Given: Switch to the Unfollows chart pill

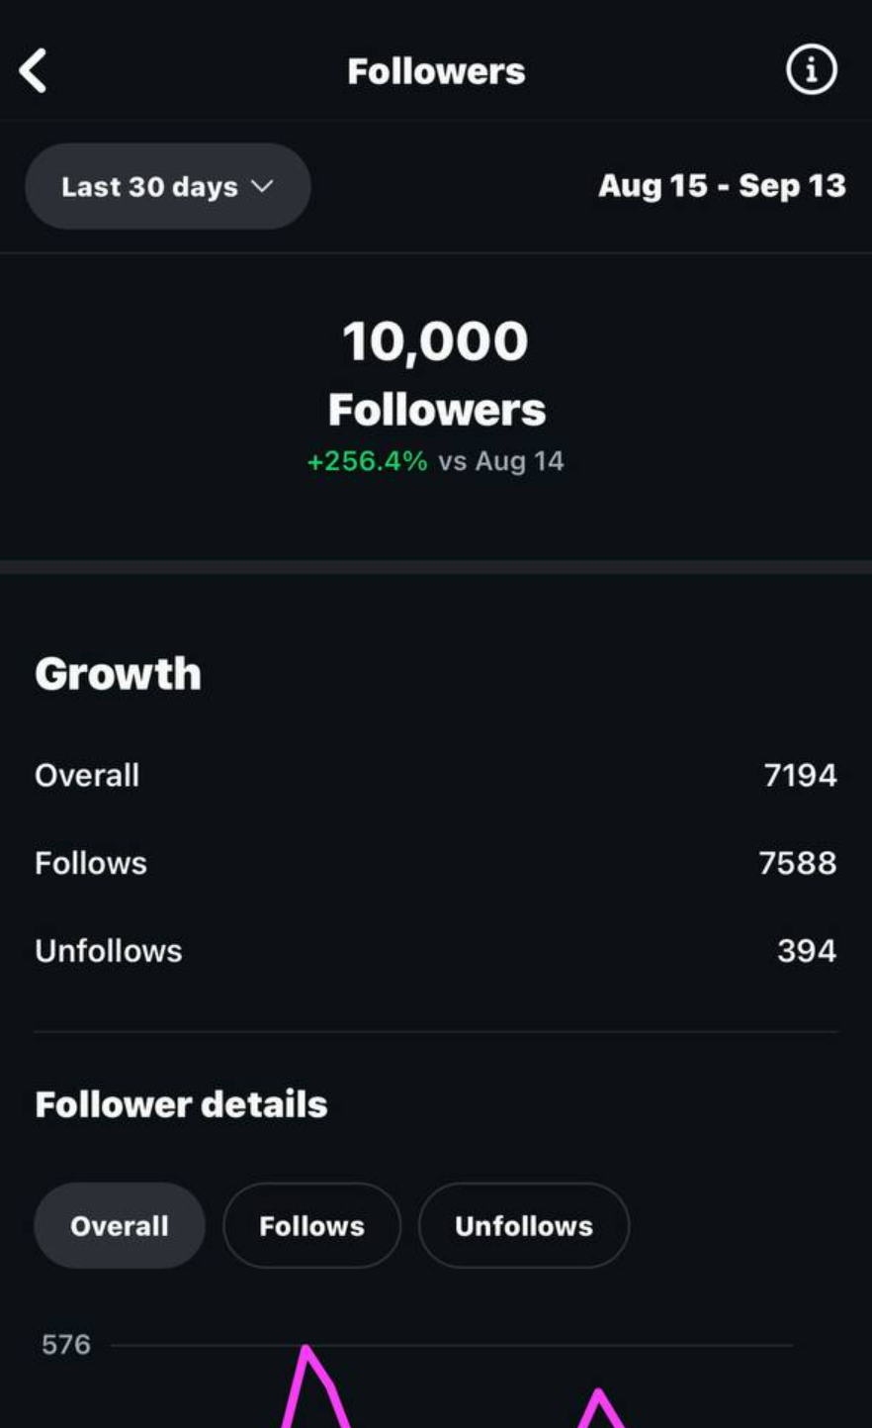Looking at the screenshot, I should tap(523, 1225).
